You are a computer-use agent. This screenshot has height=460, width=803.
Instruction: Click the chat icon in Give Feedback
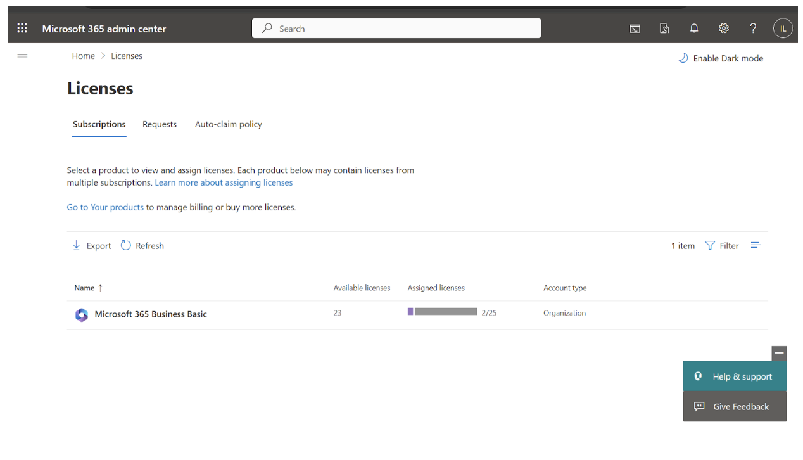(x=699, y=406)
